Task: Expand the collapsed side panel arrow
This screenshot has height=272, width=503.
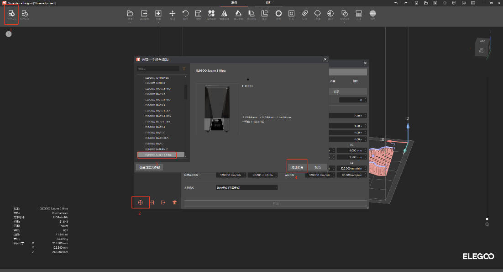Action: click(9, 34)
